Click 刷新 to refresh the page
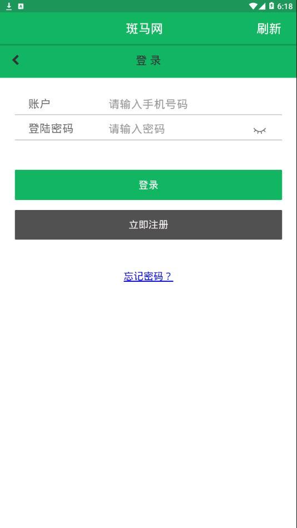Image resolution: width=297 pixels, height=528 pixels. coord(269,28)
